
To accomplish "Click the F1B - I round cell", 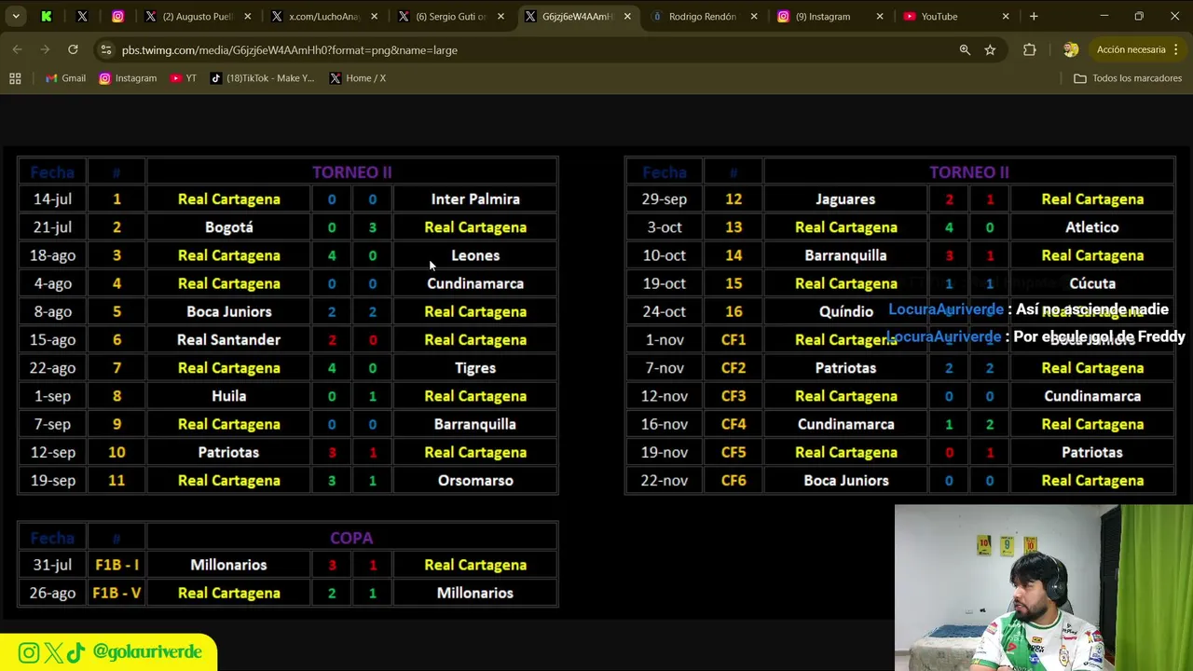I will pos(117,565).
